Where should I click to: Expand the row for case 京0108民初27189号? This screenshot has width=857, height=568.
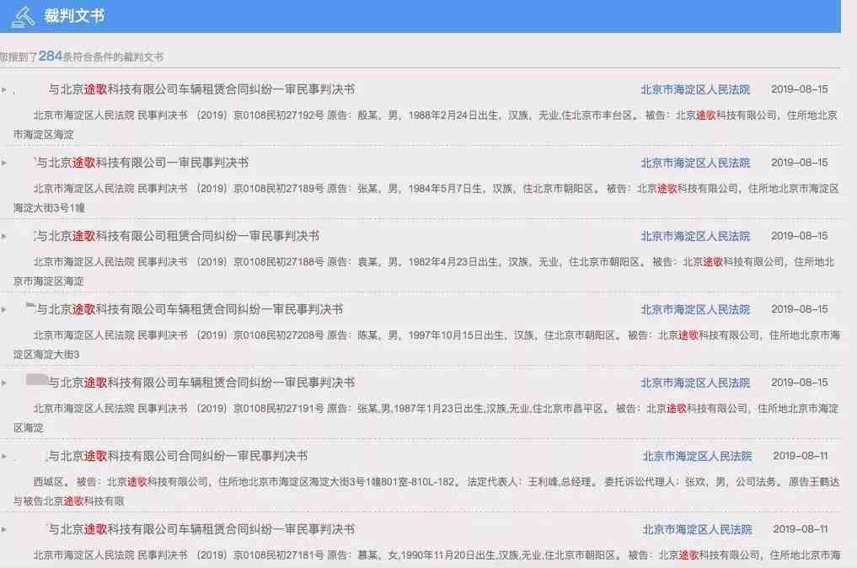(4, 163)
